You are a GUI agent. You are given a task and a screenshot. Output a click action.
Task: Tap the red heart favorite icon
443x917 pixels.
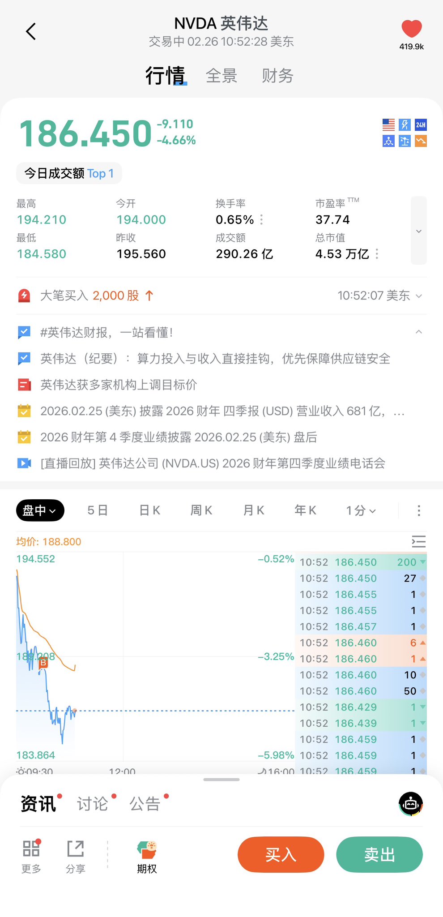(x=411, y=29)
